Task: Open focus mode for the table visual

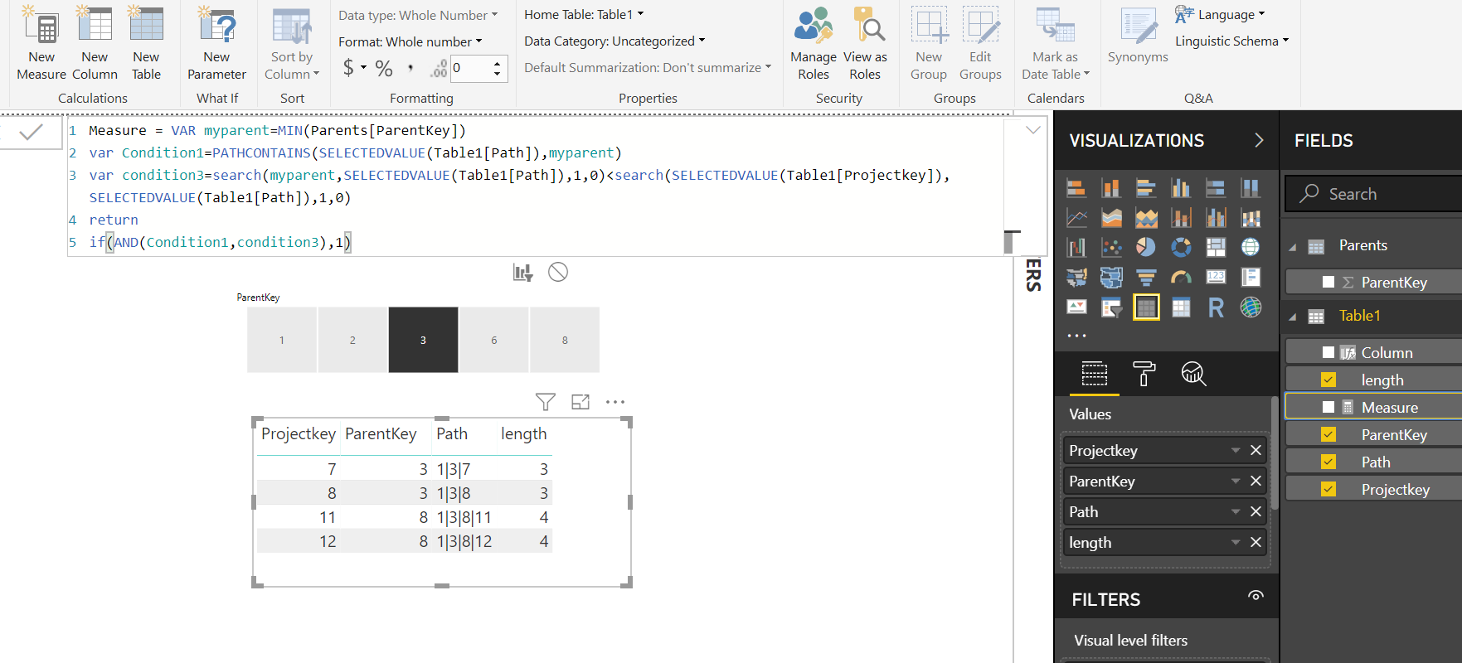Action: click(x=580, y=402)
